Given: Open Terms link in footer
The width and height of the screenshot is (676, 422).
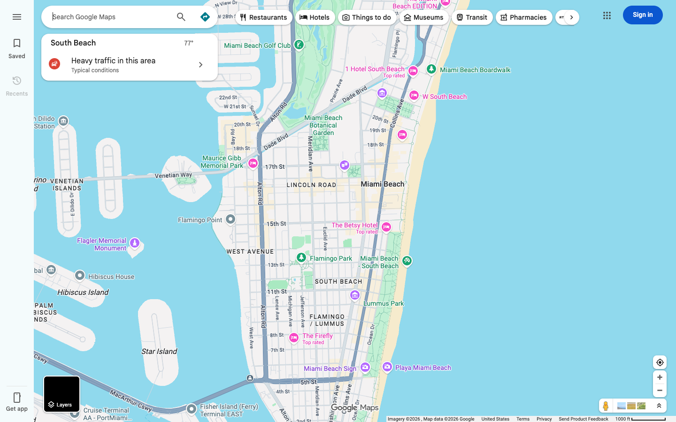Looking at the screenshot, I should coord(523,419).
